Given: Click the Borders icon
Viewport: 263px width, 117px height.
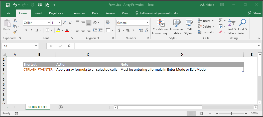Looking at the screenshot, I should point(48,30).
